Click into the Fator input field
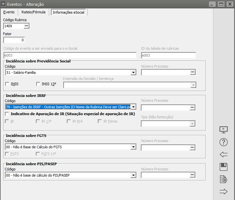The image size is (235, 200). [14, 40]
